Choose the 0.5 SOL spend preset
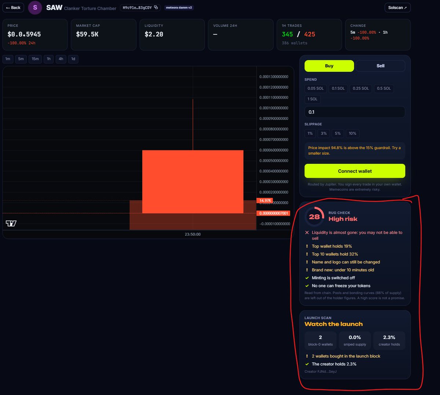 pyautogui.click(x=384, y=88)
